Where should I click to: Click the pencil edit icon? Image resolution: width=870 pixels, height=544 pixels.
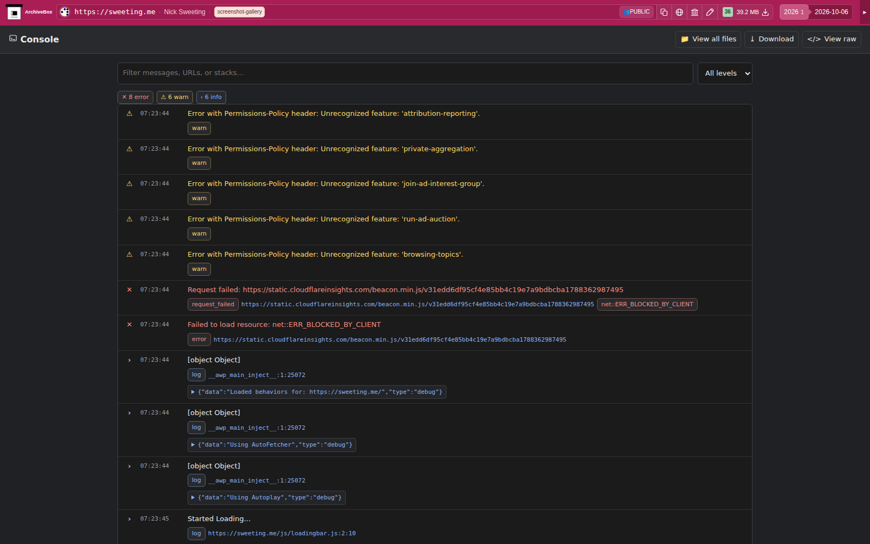click(710, 12)
